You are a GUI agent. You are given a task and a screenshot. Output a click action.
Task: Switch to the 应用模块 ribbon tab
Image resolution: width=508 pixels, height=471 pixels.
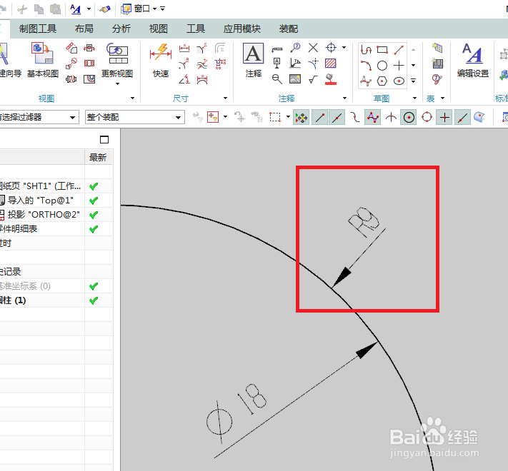(x=242, y=29)
